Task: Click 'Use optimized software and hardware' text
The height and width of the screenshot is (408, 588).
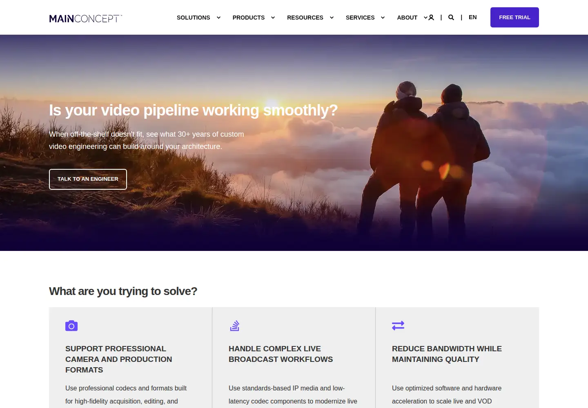Action: pyautogui.click(x=447, y=388)
